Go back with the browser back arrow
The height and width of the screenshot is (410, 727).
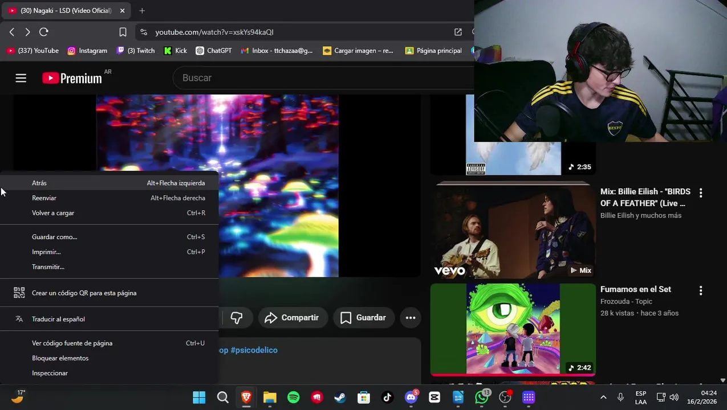[12, 32]
